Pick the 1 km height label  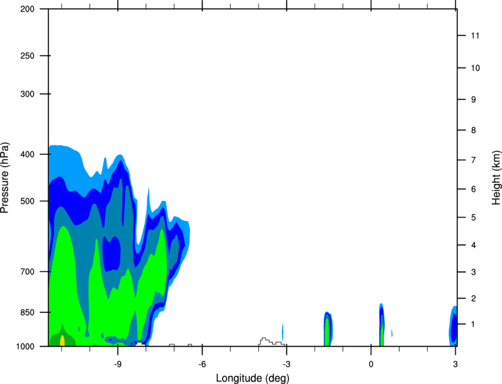click(x=474, y=324)
